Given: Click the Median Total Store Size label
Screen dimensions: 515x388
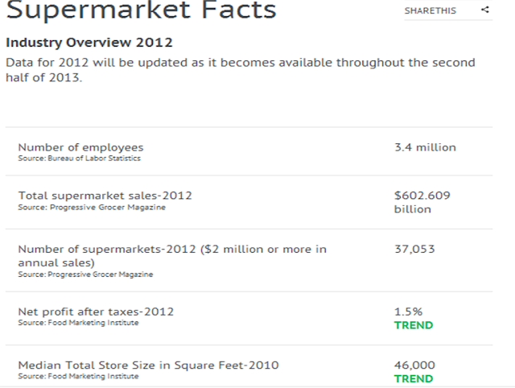Looking at the screenshot, I should pos(148,365).
